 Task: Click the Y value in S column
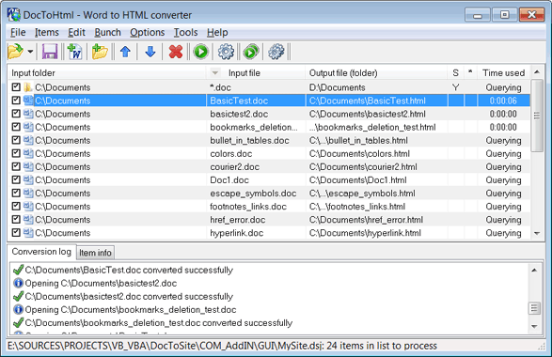coord(455,87)
